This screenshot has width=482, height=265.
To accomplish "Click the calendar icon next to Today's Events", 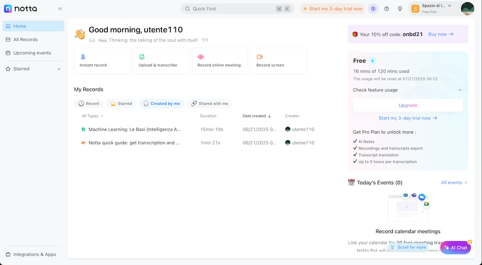I will tap(351, 182).
